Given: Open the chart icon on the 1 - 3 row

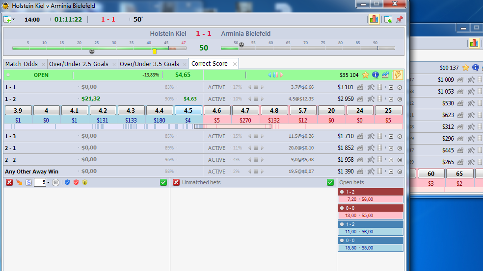Looking at the screenshot, I should point(360,136).
